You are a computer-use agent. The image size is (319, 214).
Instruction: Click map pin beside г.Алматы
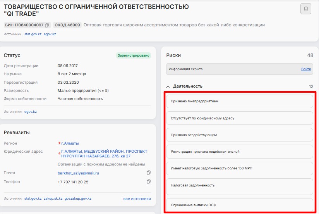click(x=59, y=143)
